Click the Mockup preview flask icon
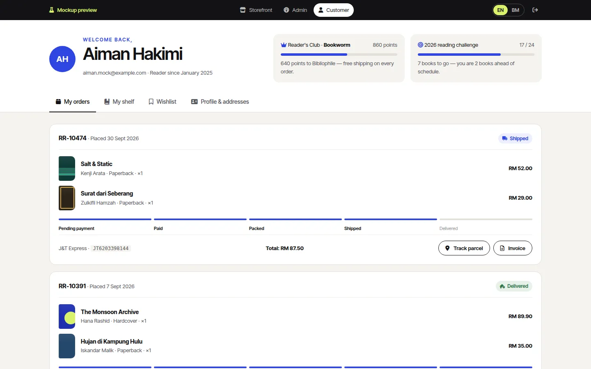The width and height of the screenshot is (591, 369). [x=52, y=10]
